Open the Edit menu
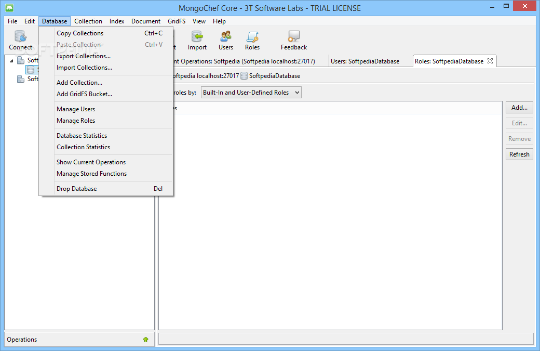 tap(29, 21)
